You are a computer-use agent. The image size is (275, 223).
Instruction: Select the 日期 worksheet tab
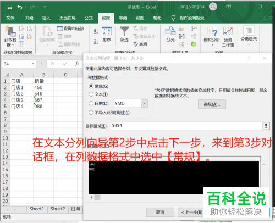(75, 209)
